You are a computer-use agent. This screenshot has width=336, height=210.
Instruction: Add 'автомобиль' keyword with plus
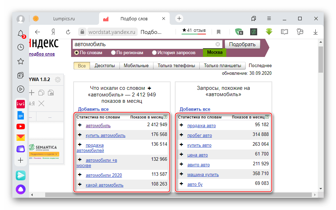pyautogui.click(x=80, y=125)
